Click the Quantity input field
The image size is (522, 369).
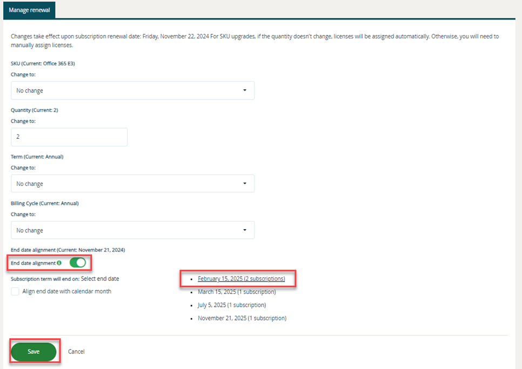(x=69, y=137)
